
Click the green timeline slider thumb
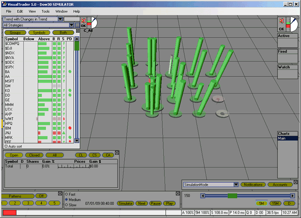pyautogui.click(x=232, y=196)
